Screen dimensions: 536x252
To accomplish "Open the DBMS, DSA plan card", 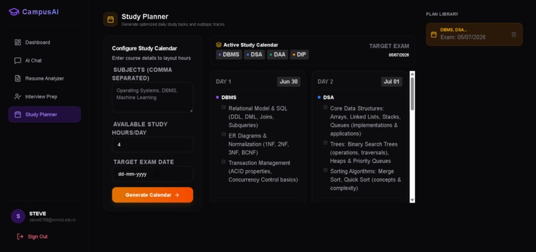I will 474,35.
